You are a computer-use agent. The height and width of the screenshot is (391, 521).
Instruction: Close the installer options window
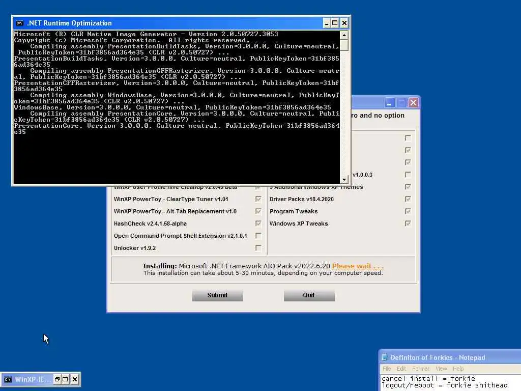[x=413, y=103]
